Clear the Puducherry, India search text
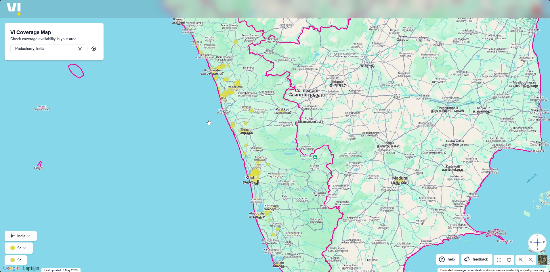This screenshot has width=550, height=272. coord(80,49)
